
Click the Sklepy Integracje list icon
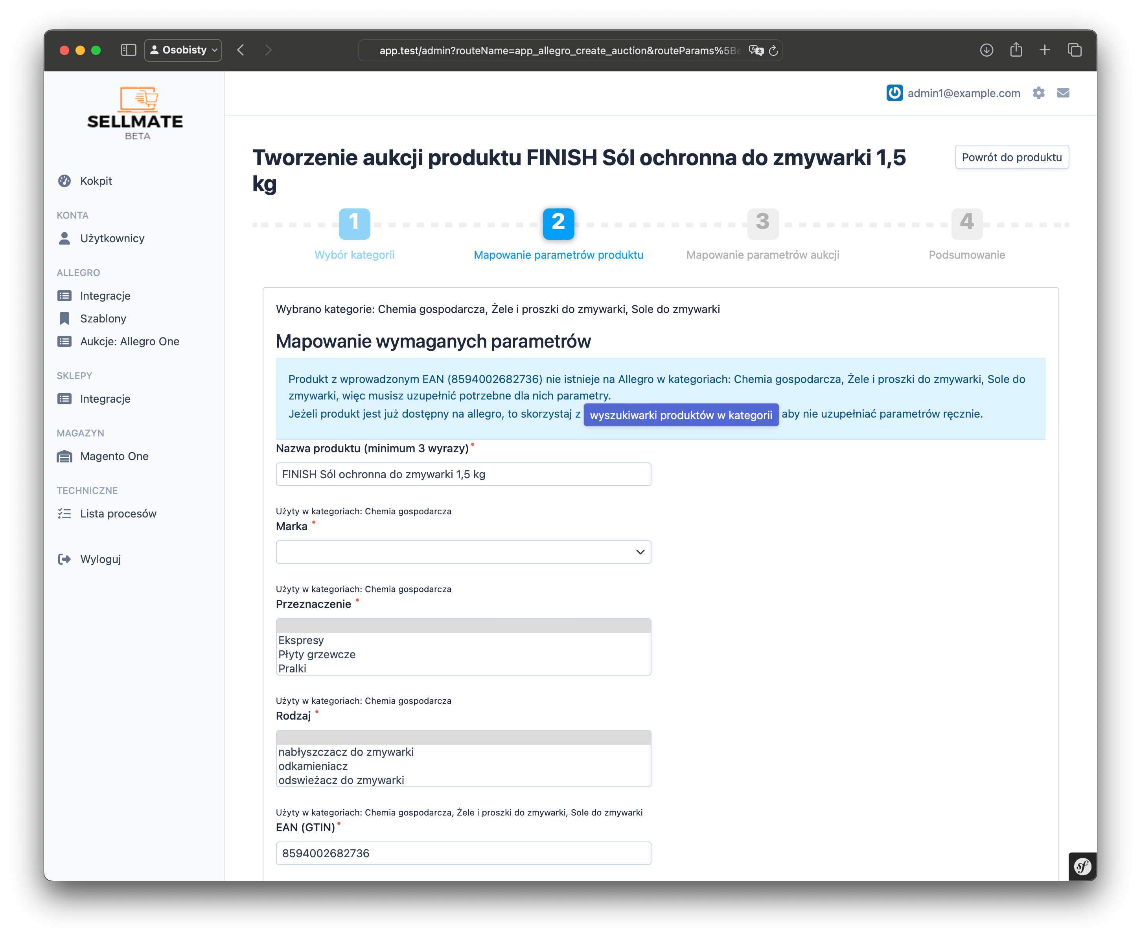click(64, 398)
